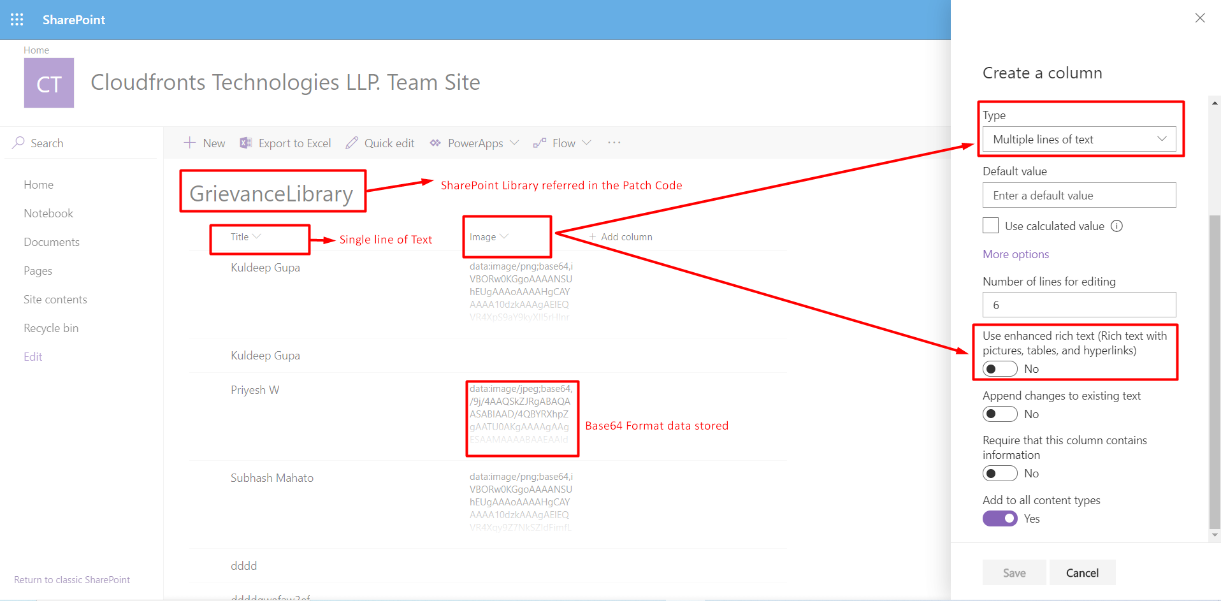Click the Flow icon in the command bar
The height and width of the screenshot is (601, 1221).
coord(540,143)
